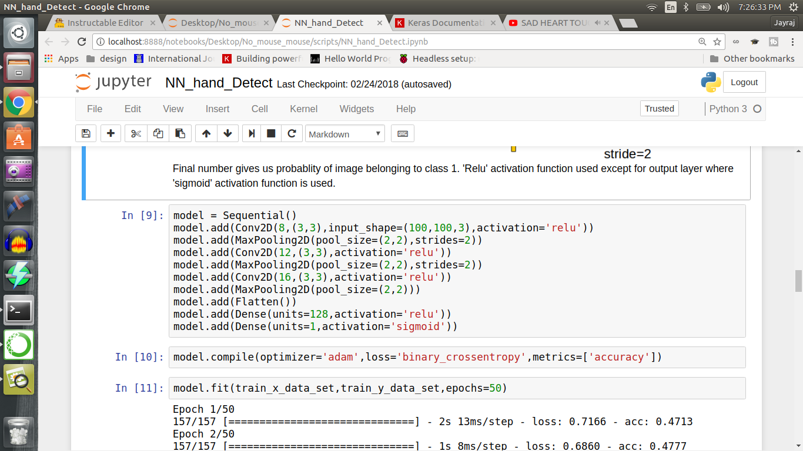Open the zoom magnifier in address bar
The width and height of the screenshot is (803, 451).
point(702,42)
